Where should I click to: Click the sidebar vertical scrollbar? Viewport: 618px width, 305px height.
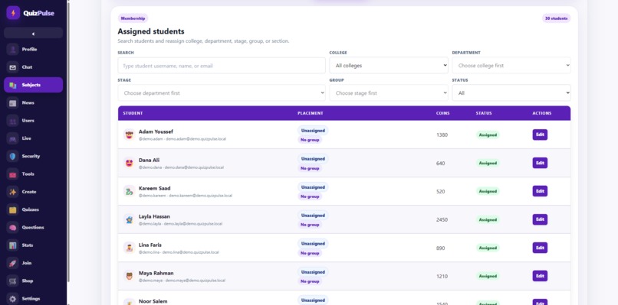[x=69, y=141]
